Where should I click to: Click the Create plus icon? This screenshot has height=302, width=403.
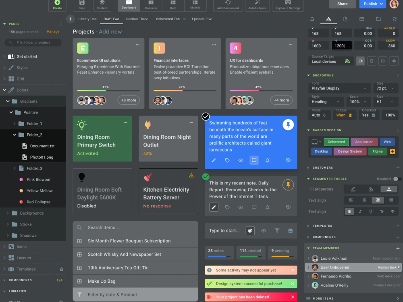(57, 2)
